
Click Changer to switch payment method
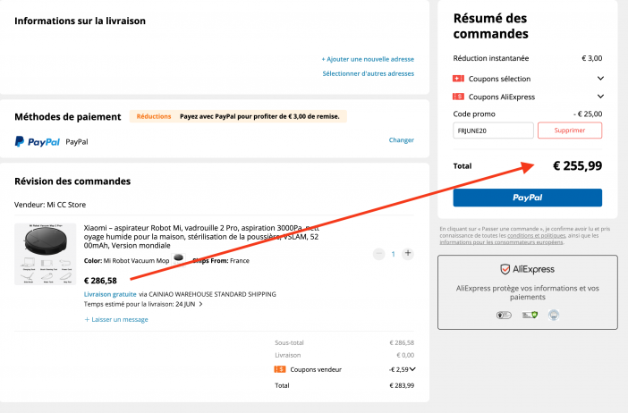(402, 140)
